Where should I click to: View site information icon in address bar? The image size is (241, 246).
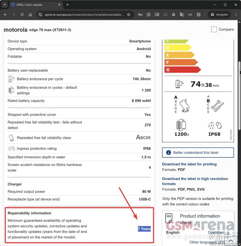coord(40,14)
